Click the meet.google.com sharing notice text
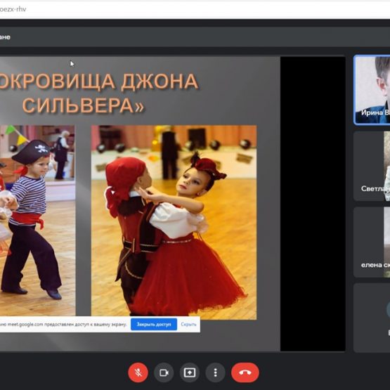The height and width of the screenshot is (390, 390). click(63, 325)
